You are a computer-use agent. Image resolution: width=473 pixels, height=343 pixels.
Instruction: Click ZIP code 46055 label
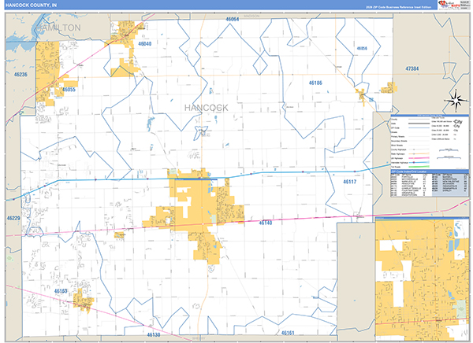[69, 90]
